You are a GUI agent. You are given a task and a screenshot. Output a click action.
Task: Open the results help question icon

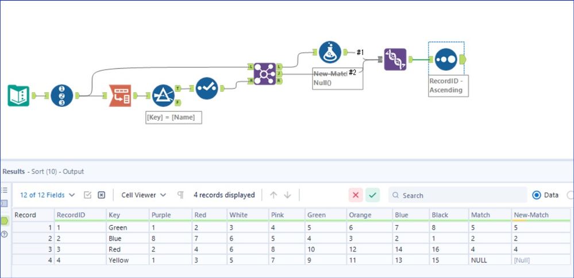tap(5, 234)
